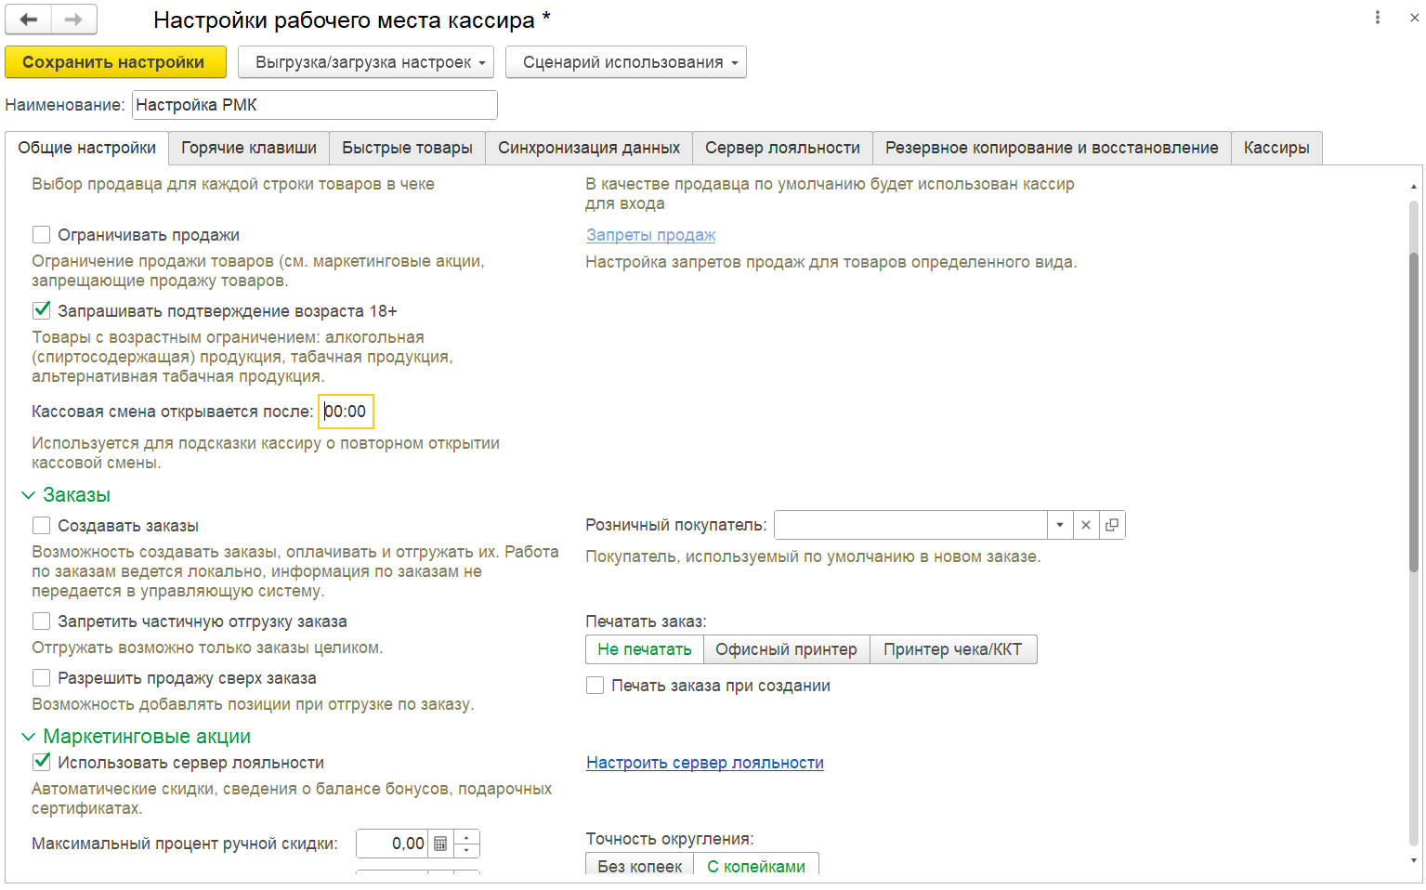This screenshot has width=1426, height=890.
Task: Open the Быстрые товары tab
Action: [x=407, y=148]
